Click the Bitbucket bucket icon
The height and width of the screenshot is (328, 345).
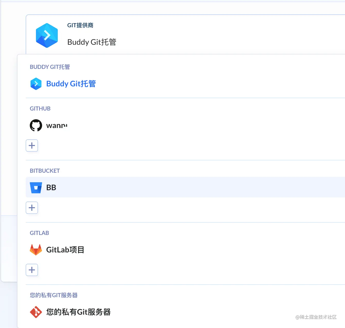[36, 188]
